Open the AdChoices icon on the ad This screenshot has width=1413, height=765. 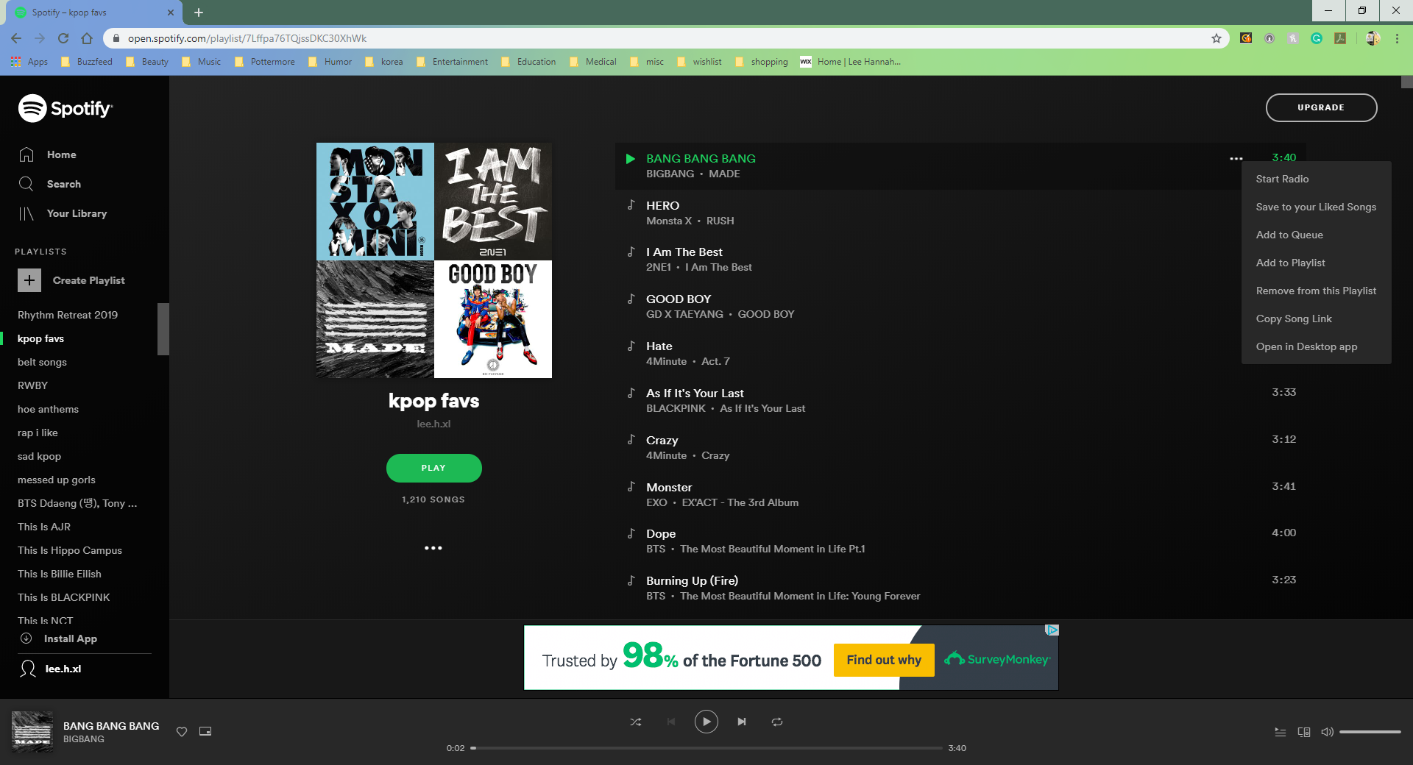pos(1052,630)
